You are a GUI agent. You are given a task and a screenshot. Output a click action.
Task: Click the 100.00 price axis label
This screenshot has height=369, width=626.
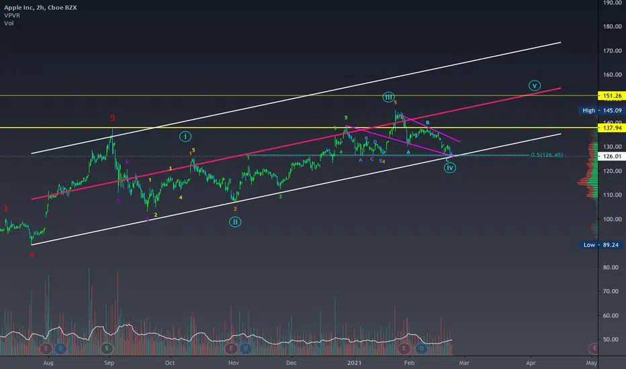(x=613, y=219)
